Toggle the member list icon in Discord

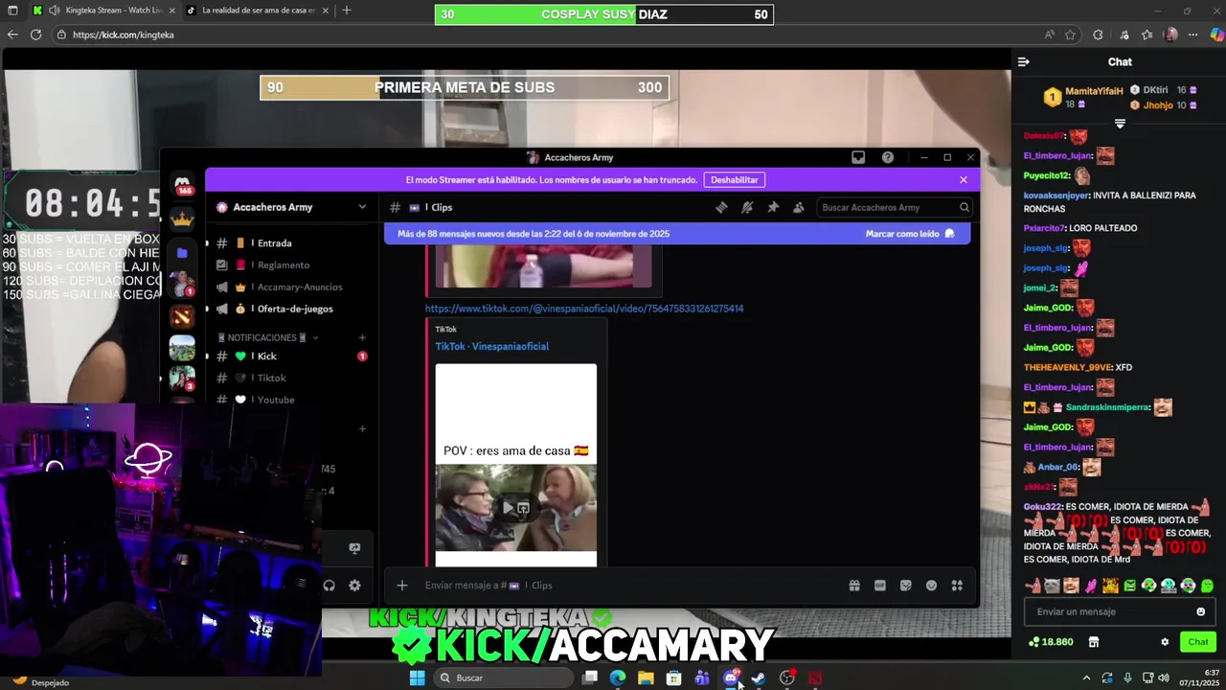(x=799, y=207)
